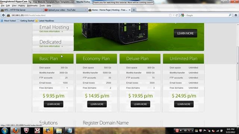Open a new tab with the plus button
The image size is (239, 134).
tap(134, 10)
